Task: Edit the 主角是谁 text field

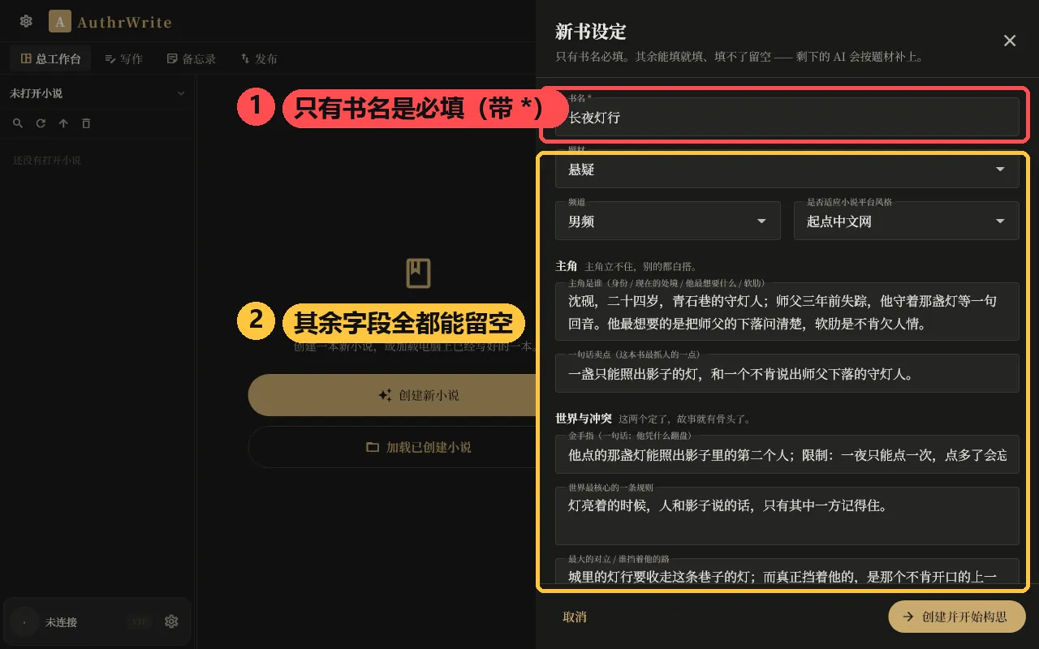Action: tap(787, 312)
